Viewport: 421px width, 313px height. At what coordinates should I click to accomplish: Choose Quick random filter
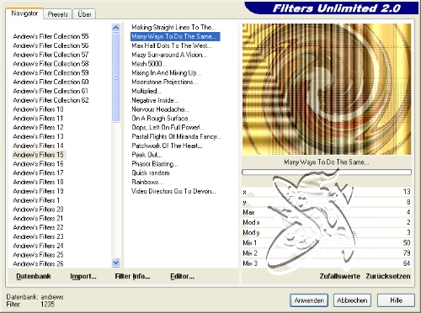coord(151,172)
